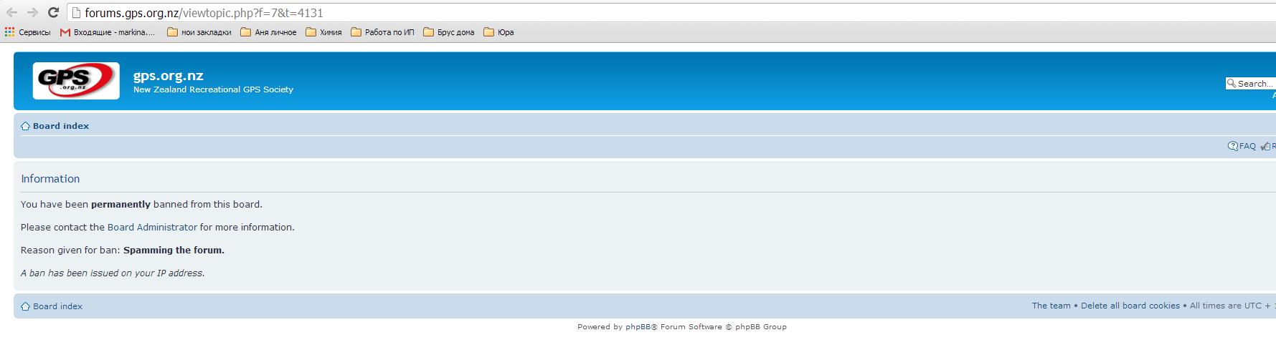Open the Сервисы apps grid icon
This screenshot has width=1276, height=360.
coord(9,32)
